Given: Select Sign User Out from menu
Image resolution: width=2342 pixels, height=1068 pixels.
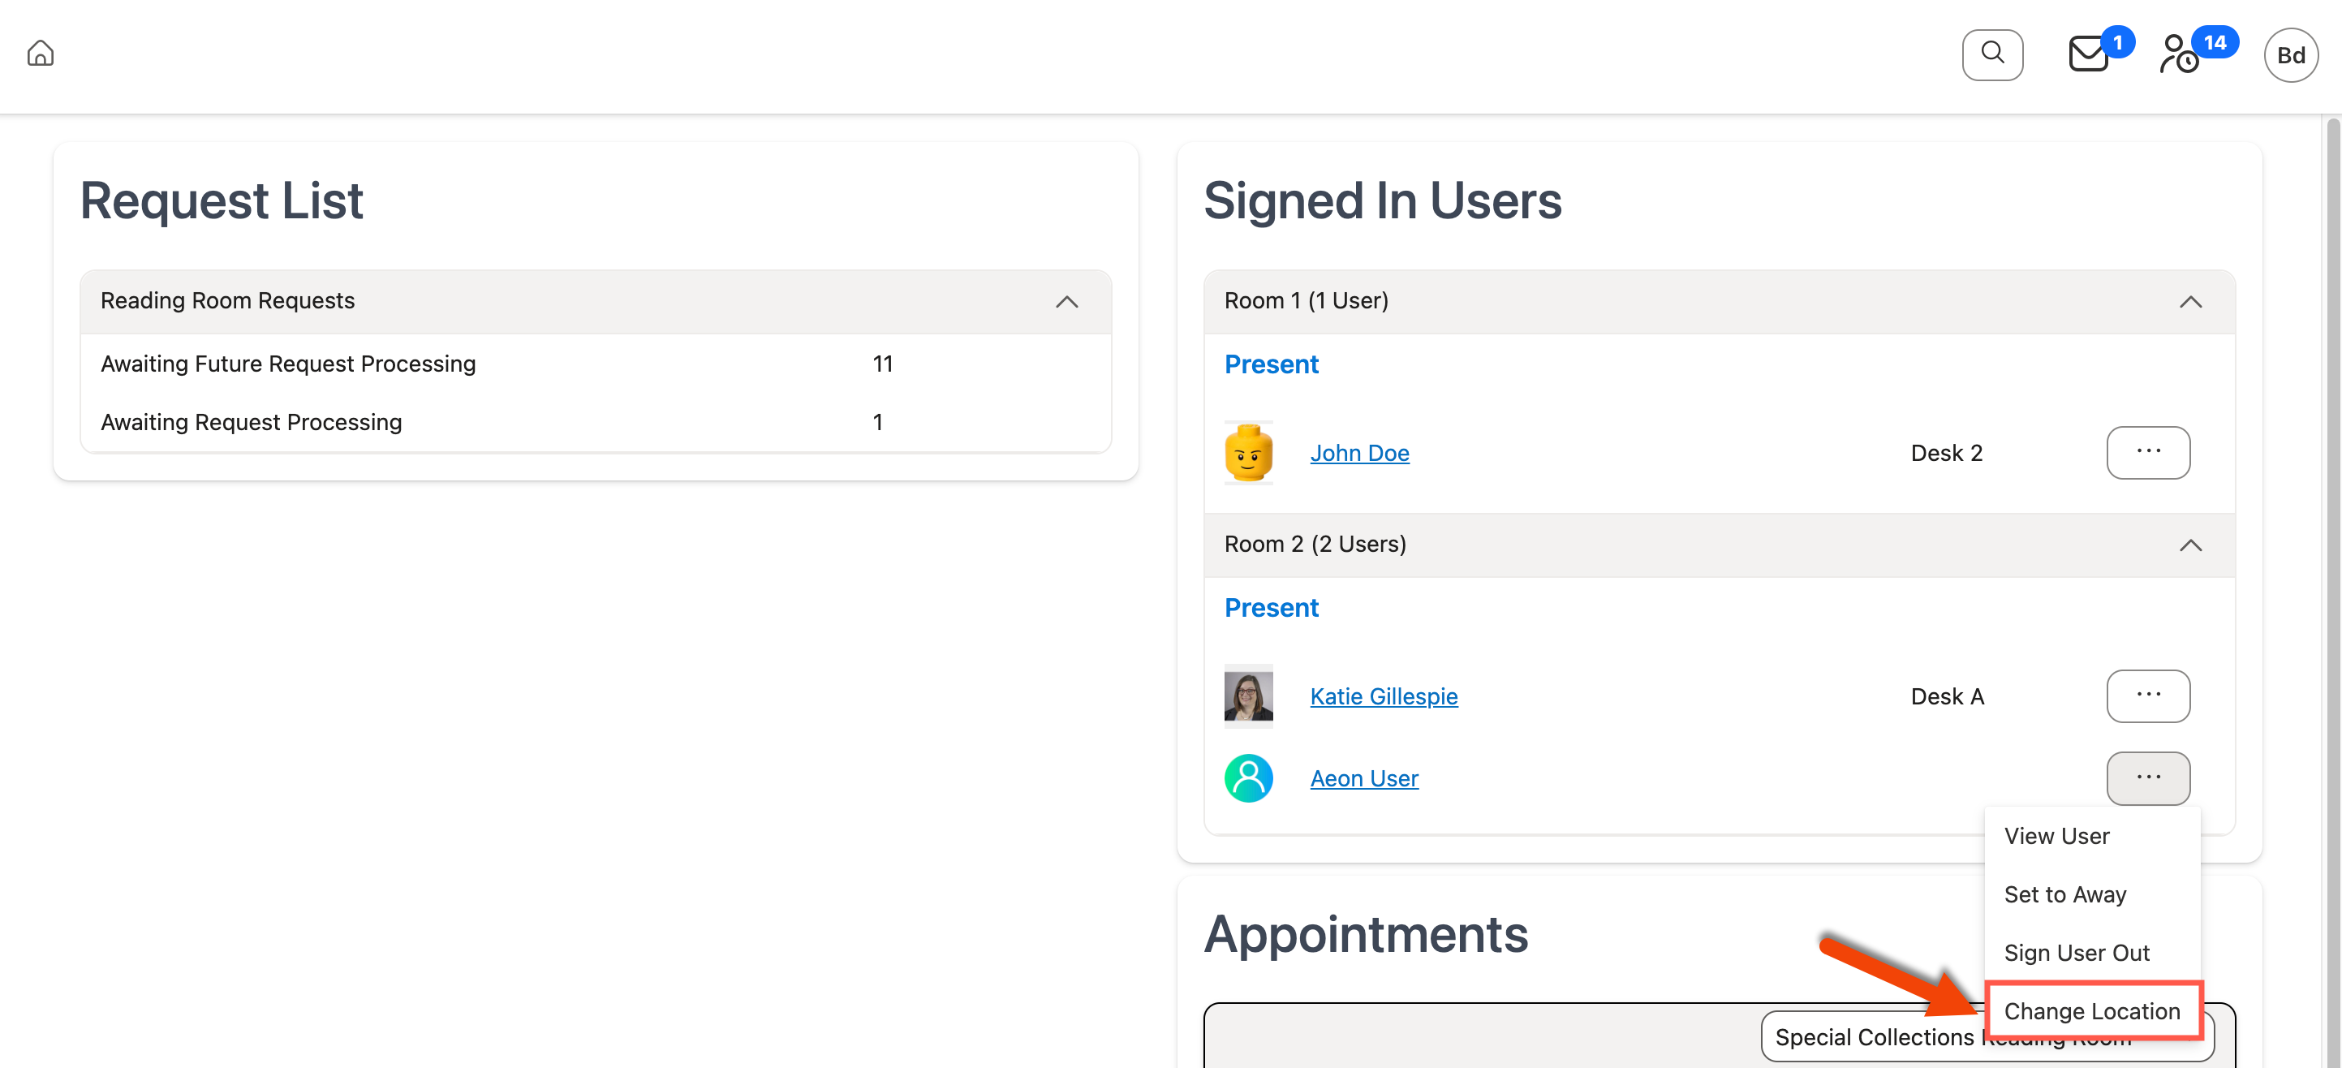Looking at the screenshot, I should [x=2077, y=953].
